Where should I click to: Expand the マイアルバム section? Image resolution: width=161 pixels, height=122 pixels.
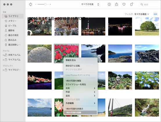[3, 60]
